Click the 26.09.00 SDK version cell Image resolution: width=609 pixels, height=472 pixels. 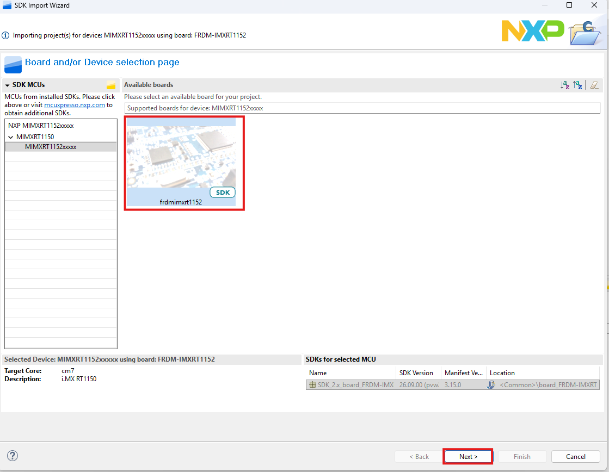tap(419, 384)
